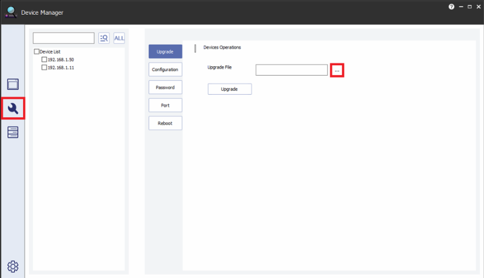Select the 192.168.1.50 device checkbox
Viewport: 484px width, 278px height.
(x=44, y=60)
